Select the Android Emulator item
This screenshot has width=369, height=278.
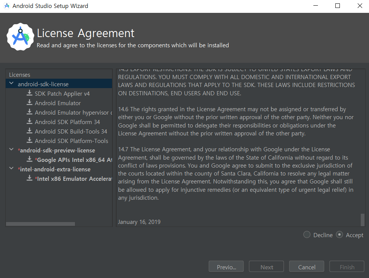58,103
